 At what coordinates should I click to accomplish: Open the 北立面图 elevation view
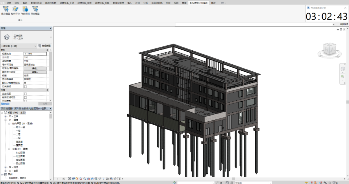20,156
